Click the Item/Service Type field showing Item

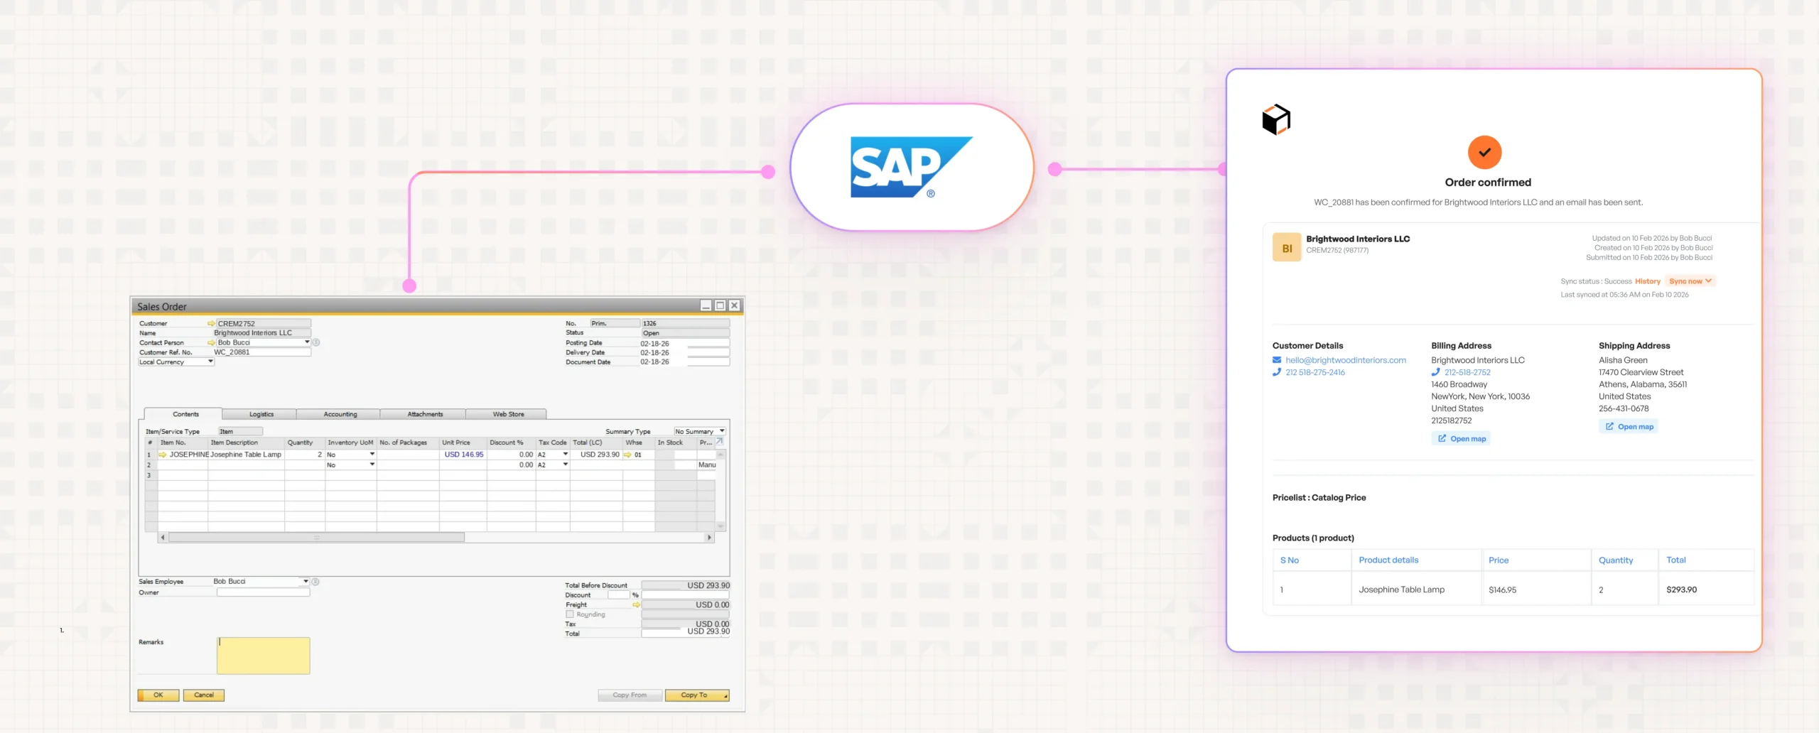[240, 431]
